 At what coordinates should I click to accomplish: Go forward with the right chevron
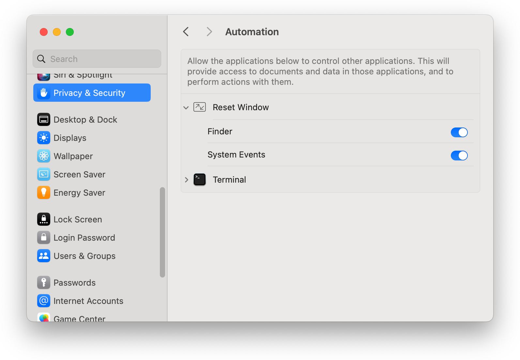click(x=209, y=32)
